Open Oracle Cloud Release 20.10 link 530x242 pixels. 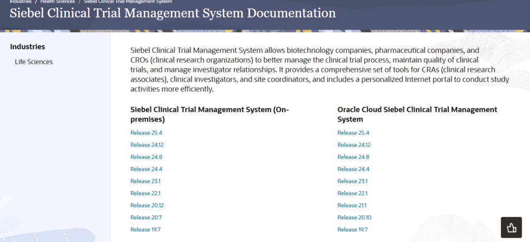(354, 217)
